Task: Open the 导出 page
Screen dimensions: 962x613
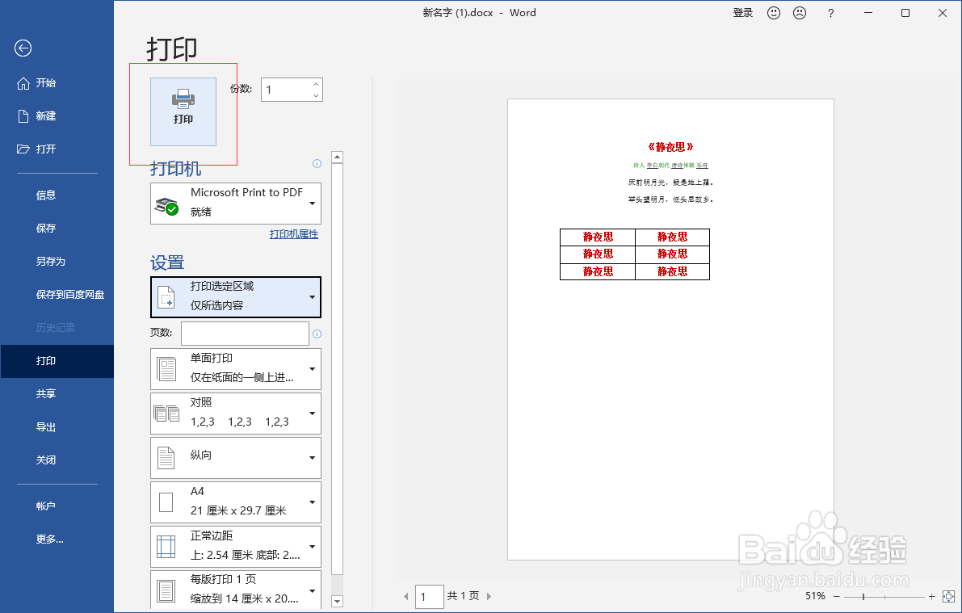Action: 57,427
